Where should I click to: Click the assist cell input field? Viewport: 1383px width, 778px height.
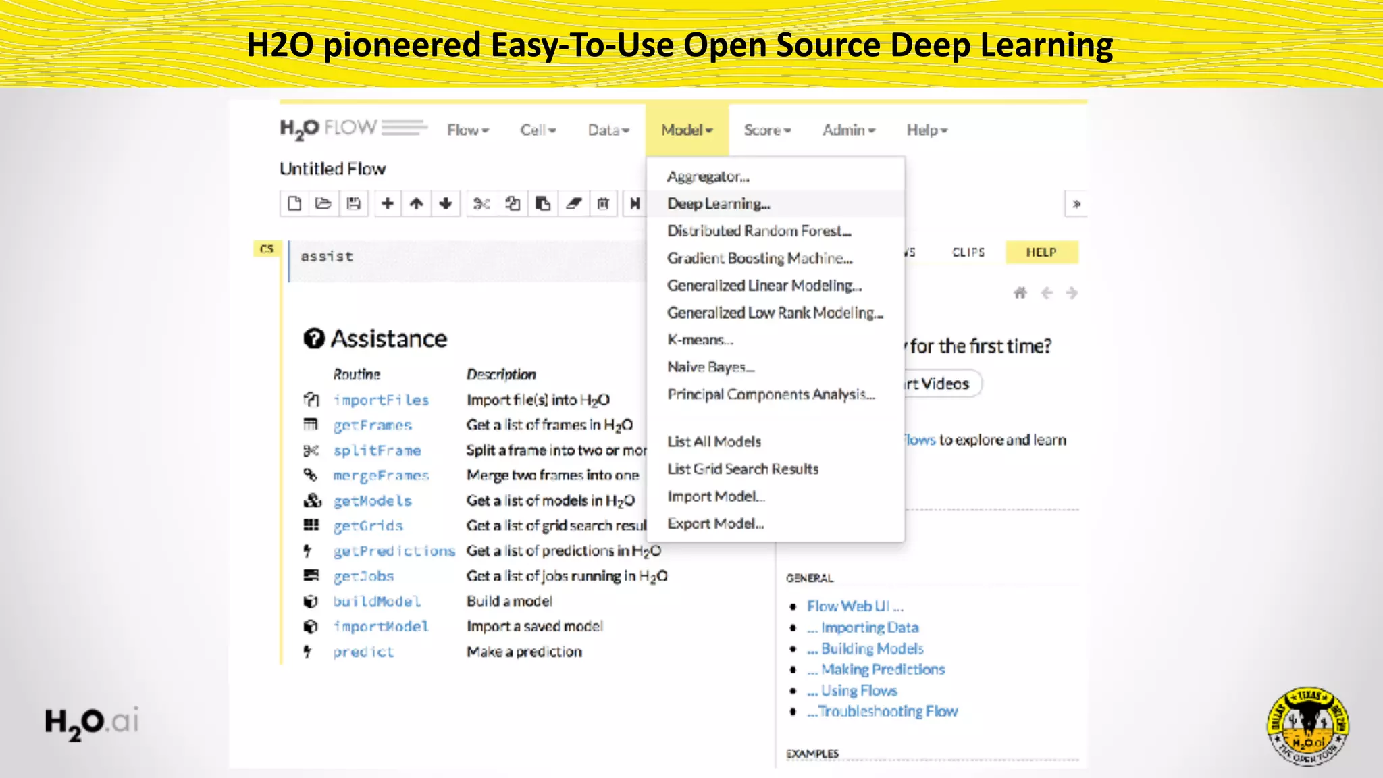coord(467,261)
